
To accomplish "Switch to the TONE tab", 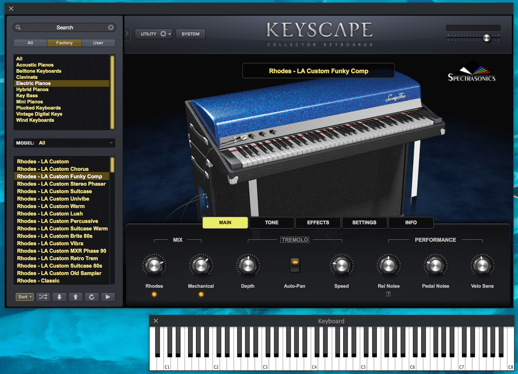I will click(x=272, y=223).
